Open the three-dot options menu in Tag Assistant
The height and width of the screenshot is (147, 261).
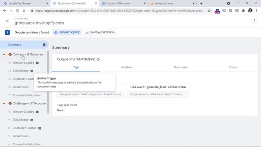(254, 21)
